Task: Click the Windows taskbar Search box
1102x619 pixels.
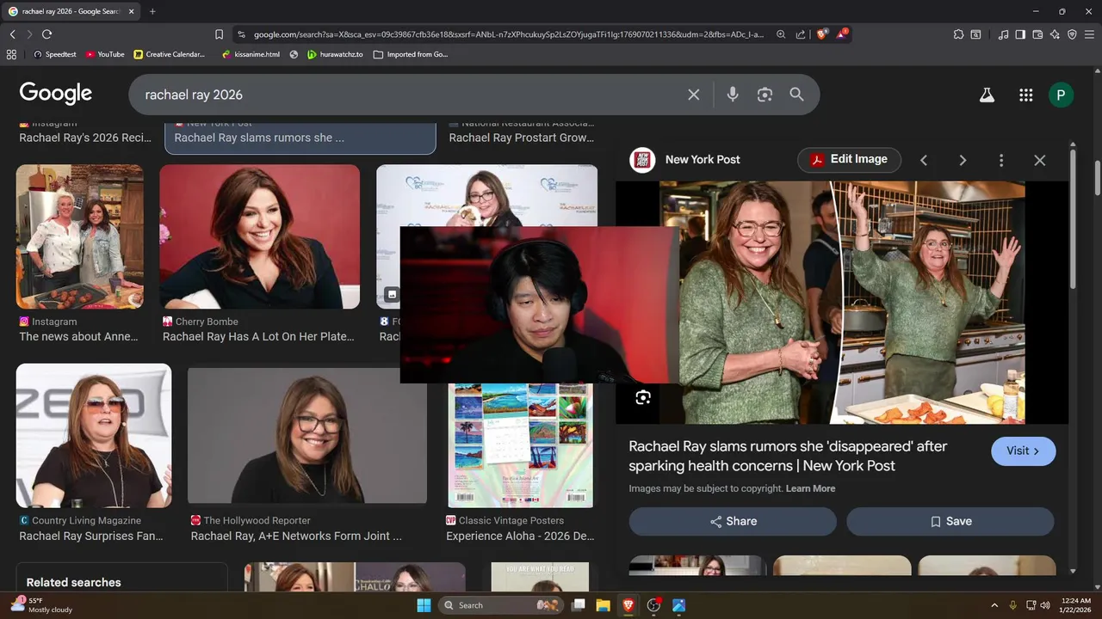Action: pyautogui.click(x=501, y=605)
